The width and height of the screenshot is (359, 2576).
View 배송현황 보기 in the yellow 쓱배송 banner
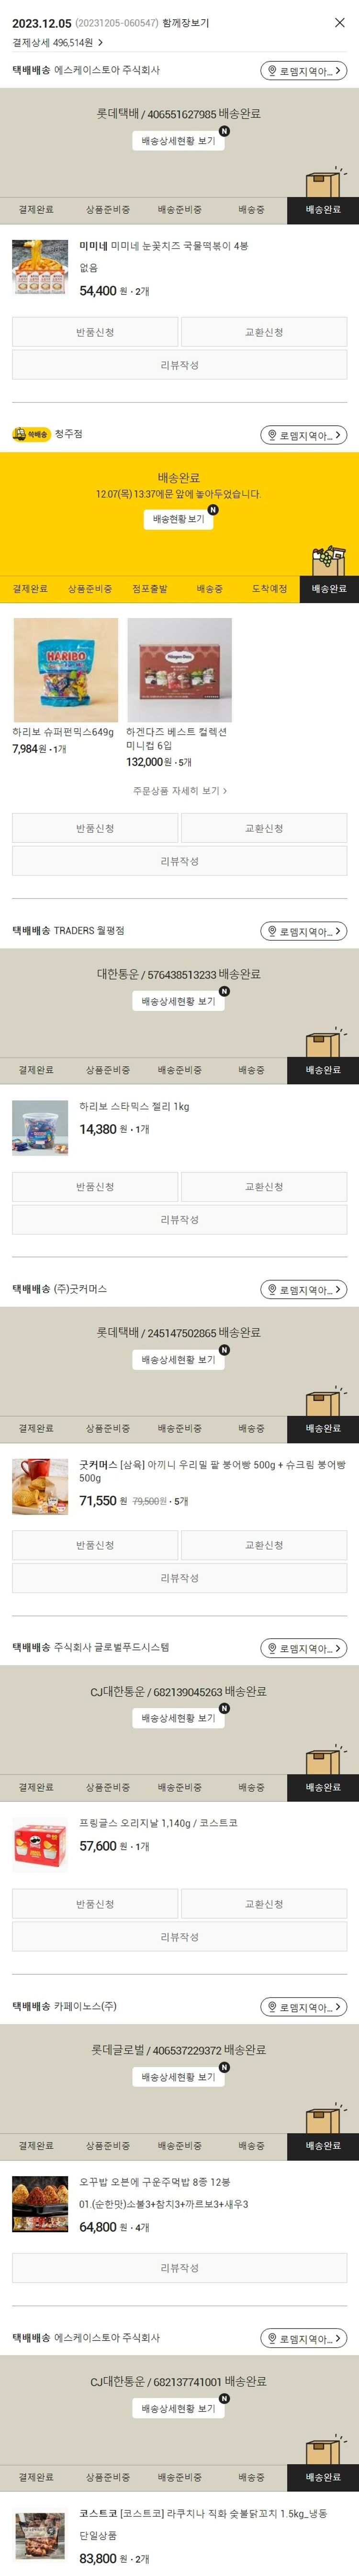(x=179, y=519)
